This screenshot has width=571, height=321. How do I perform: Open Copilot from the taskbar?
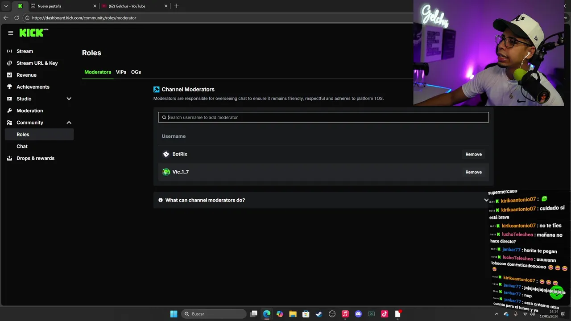pyautogui.click(x=280, y=314)
